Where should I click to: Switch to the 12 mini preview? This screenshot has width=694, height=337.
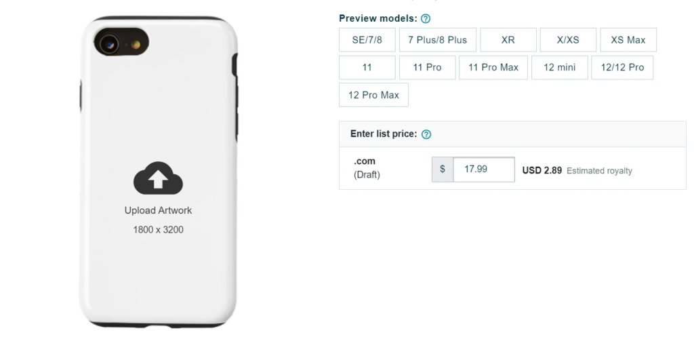click(559, 67)
